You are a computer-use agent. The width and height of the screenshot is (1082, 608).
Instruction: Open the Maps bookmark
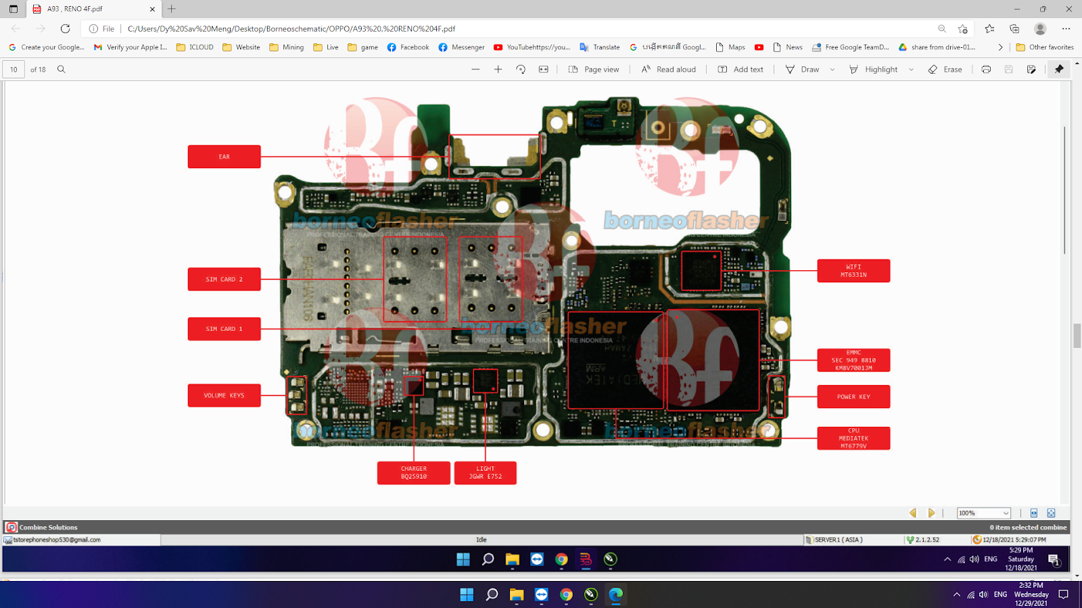(x=730, y=47)
